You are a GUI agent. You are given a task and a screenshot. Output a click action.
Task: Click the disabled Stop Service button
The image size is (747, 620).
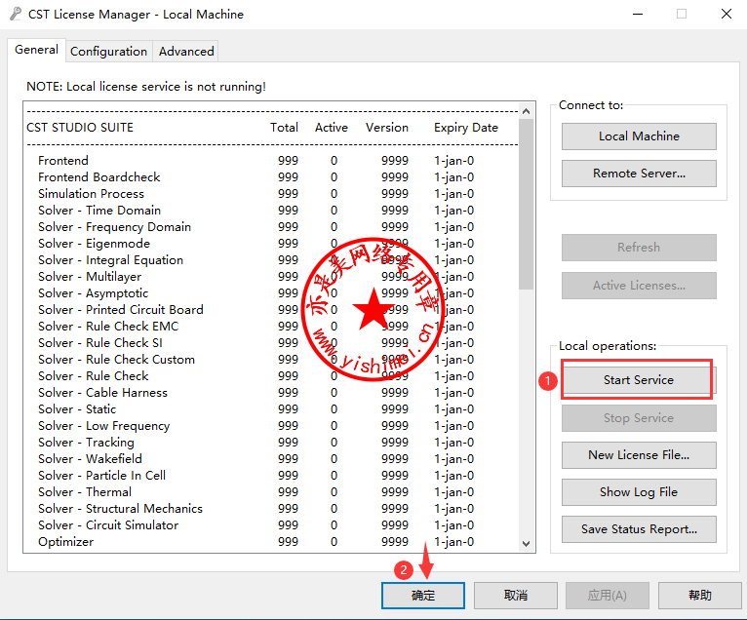pos(639,417)
